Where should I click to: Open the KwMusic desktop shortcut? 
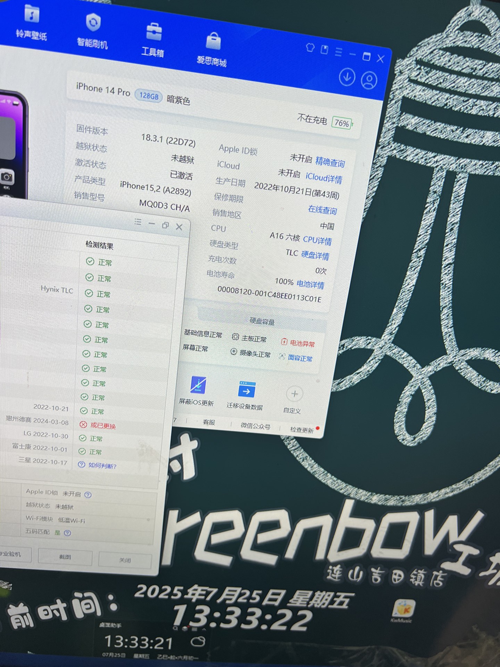(x=402, y=611)
